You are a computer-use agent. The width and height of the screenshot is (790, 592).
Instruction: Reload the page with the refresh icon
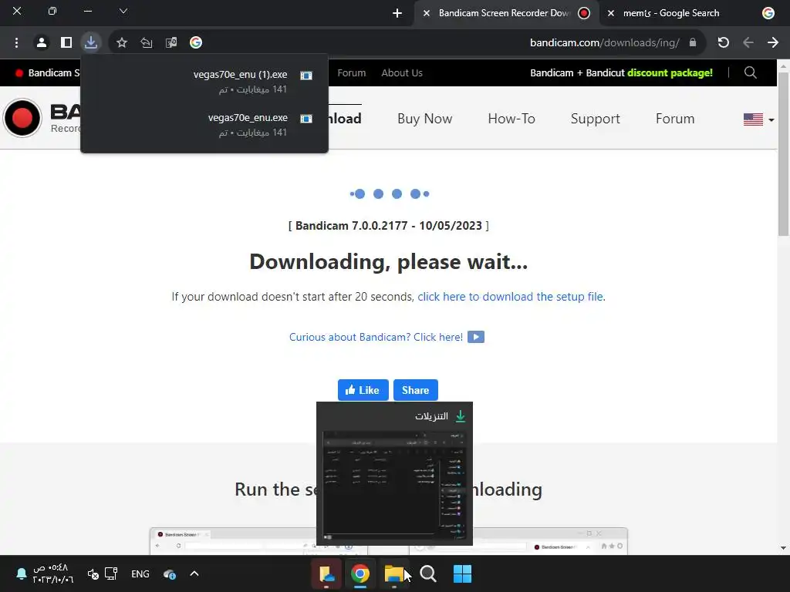pos(724,42)
